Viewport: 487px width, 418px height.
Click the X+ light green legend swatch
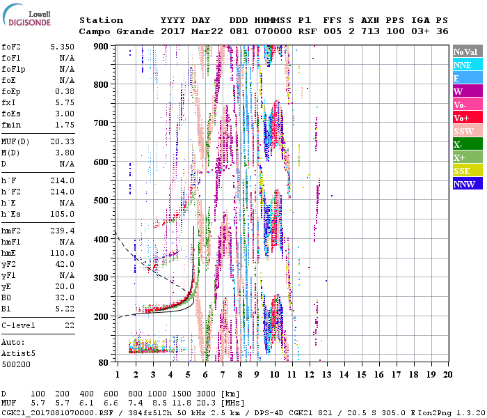click(466, 157)
